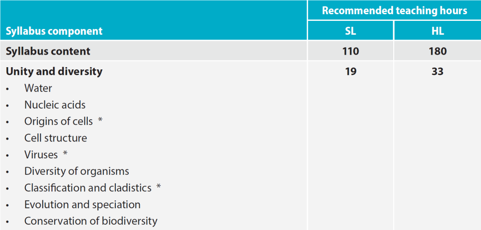
Task: Click the 33 HL hours value
Action: (438, 72)
